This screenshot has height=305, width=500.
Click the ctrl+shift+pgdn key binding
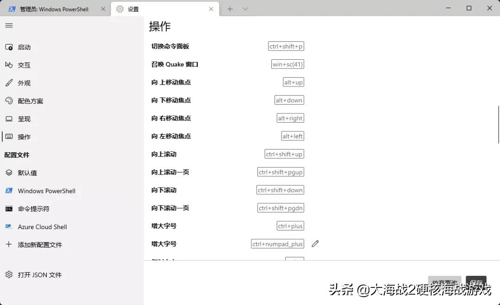tap(281, 208)
